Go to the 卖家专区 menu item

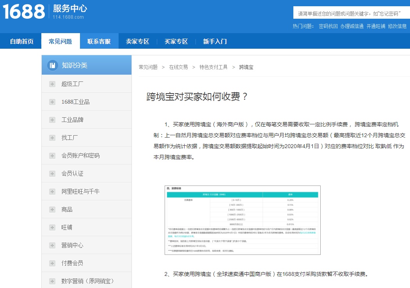click(138, 41)
